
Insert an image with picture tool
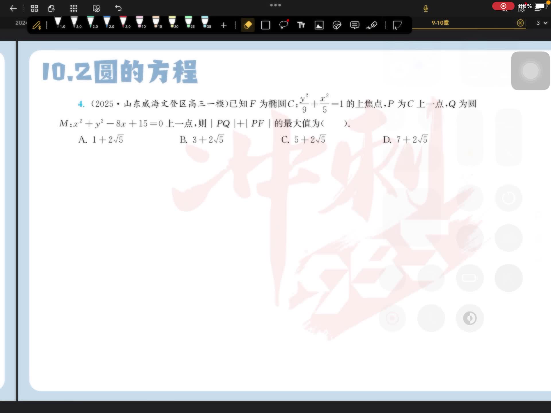click(x=319, y=25)
